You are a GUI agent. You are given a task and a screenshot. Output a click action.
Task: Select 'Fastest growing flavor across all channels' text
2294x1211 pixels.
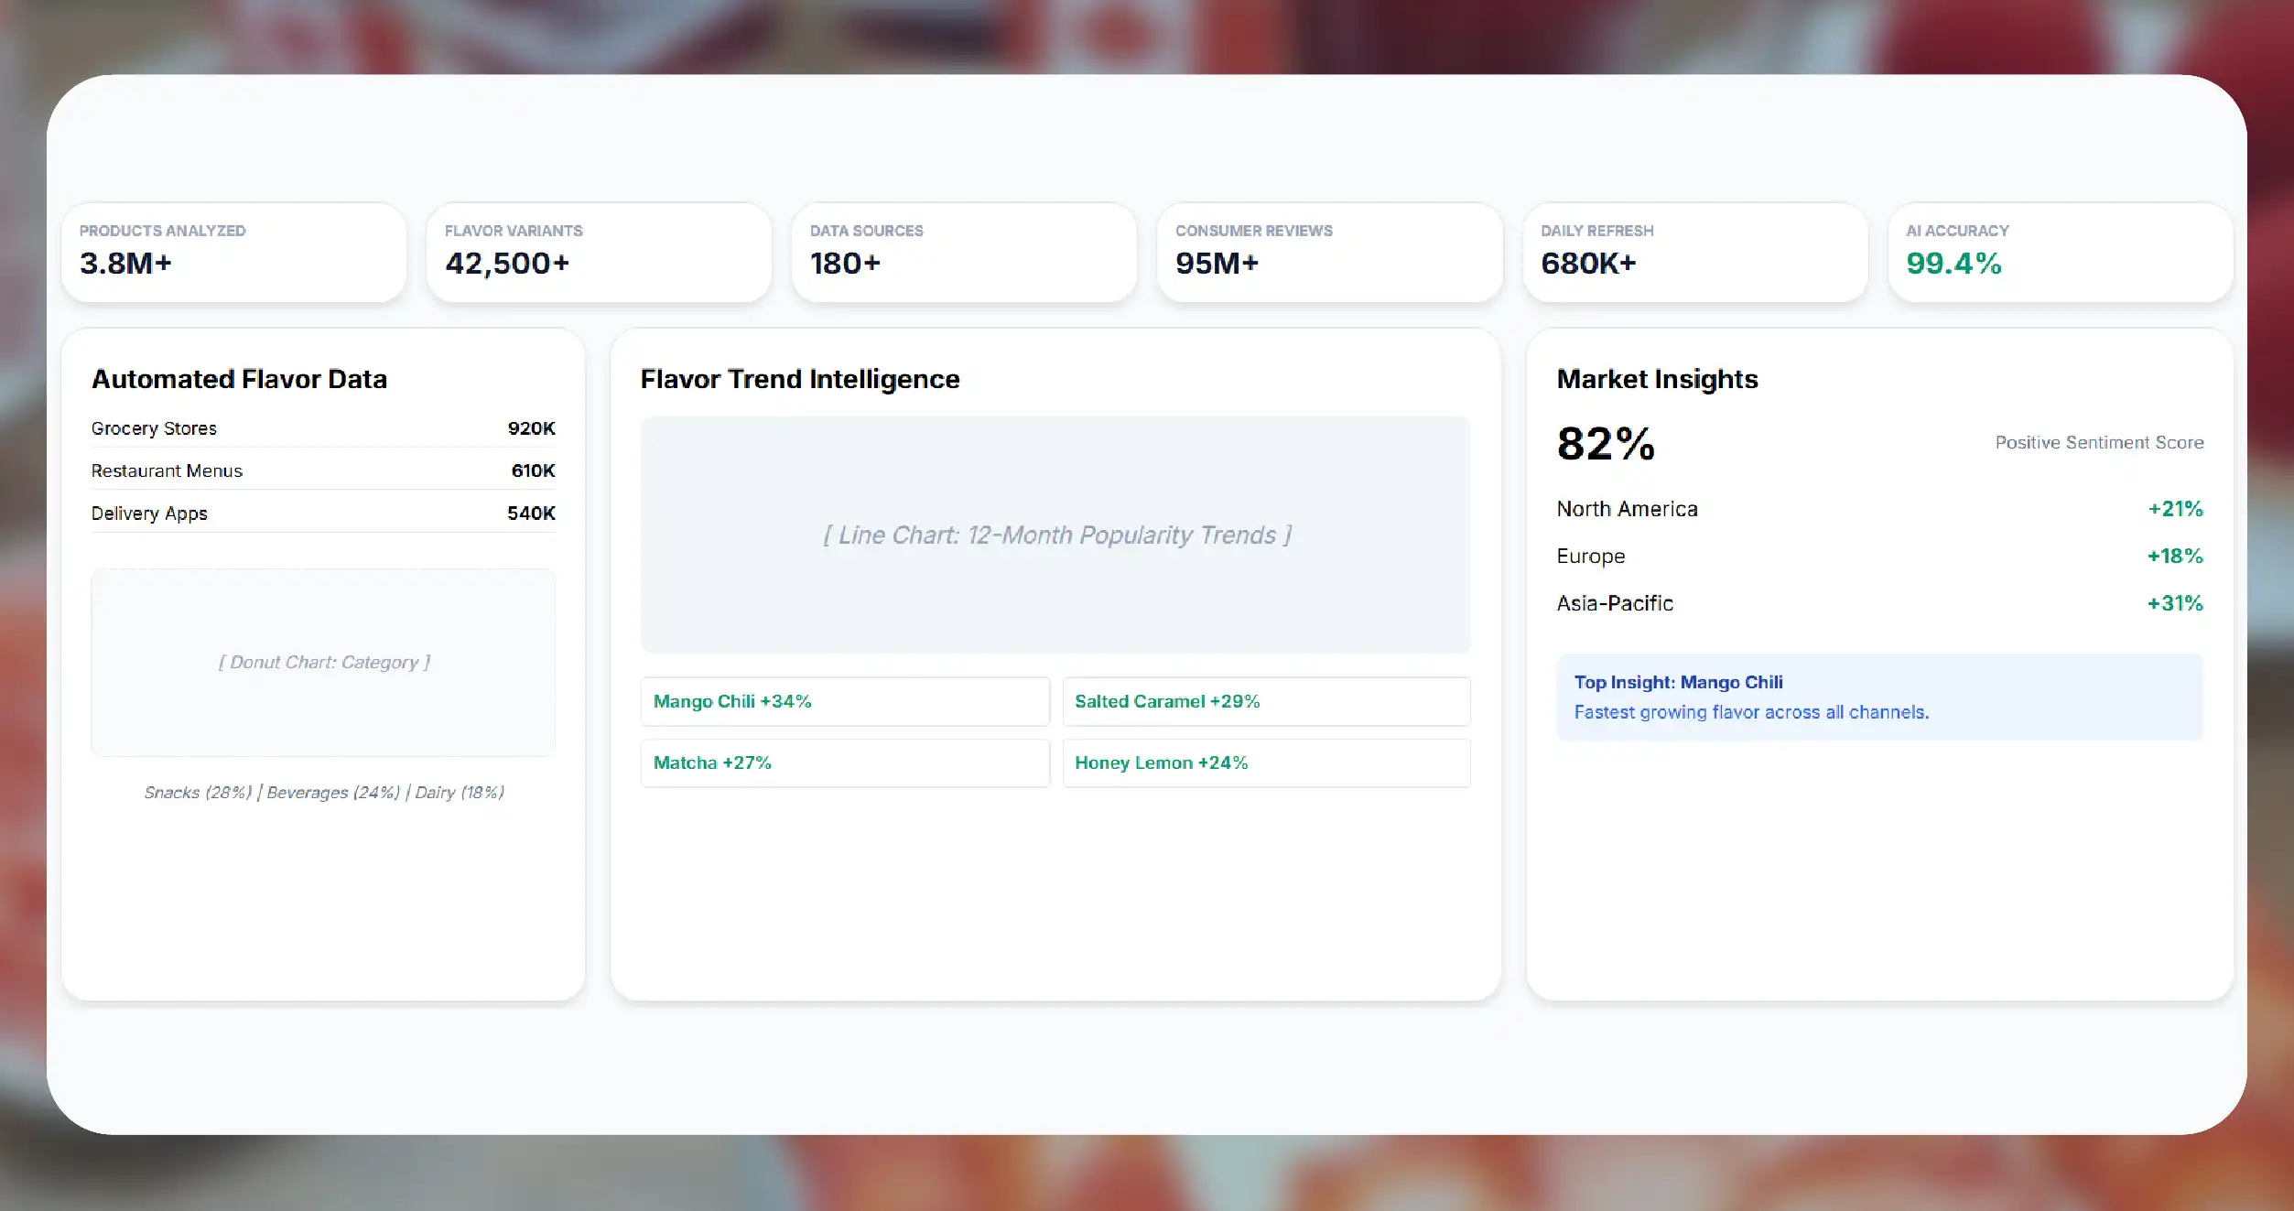click(1751, 712)
